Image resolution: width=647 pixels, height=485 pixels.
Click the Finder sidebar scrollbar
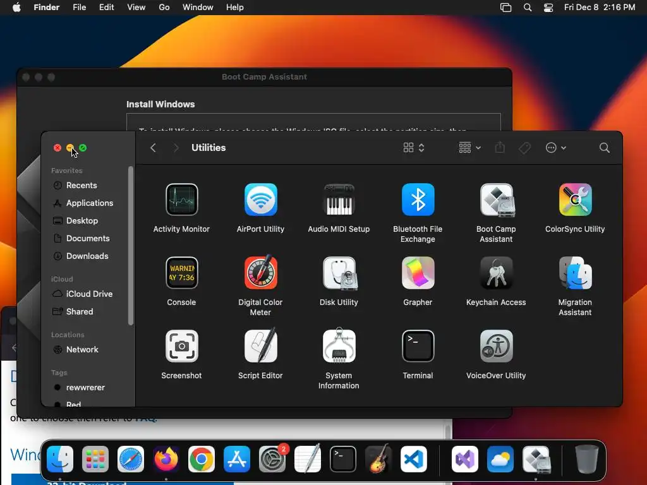131,246
